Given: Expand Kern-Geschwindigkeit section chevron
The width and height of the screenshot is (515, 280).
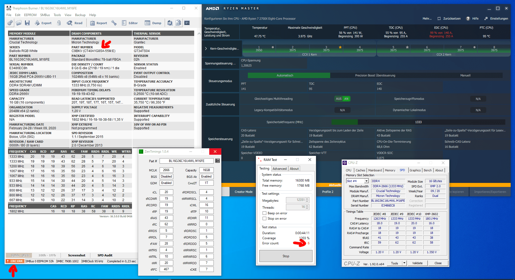Looking at the screenshot, I should (x=206, y=49).
